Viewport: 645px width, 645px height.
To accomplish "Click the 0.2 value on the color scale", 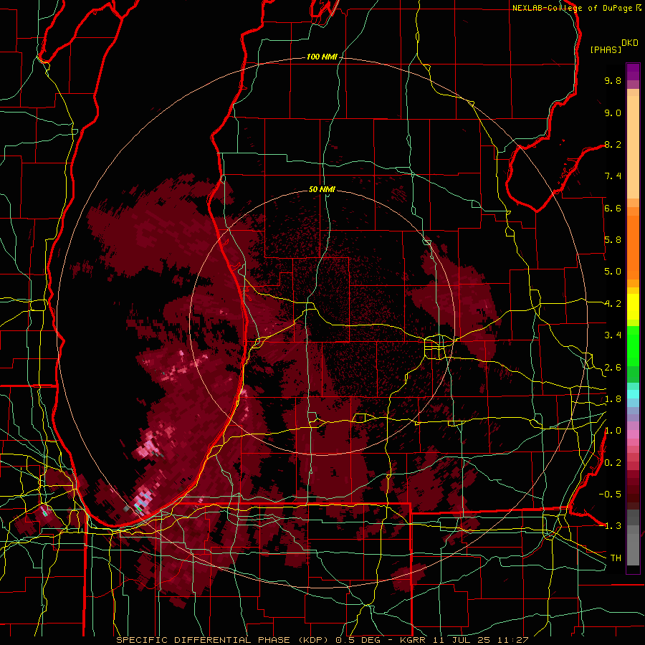I will pos(613,463).
